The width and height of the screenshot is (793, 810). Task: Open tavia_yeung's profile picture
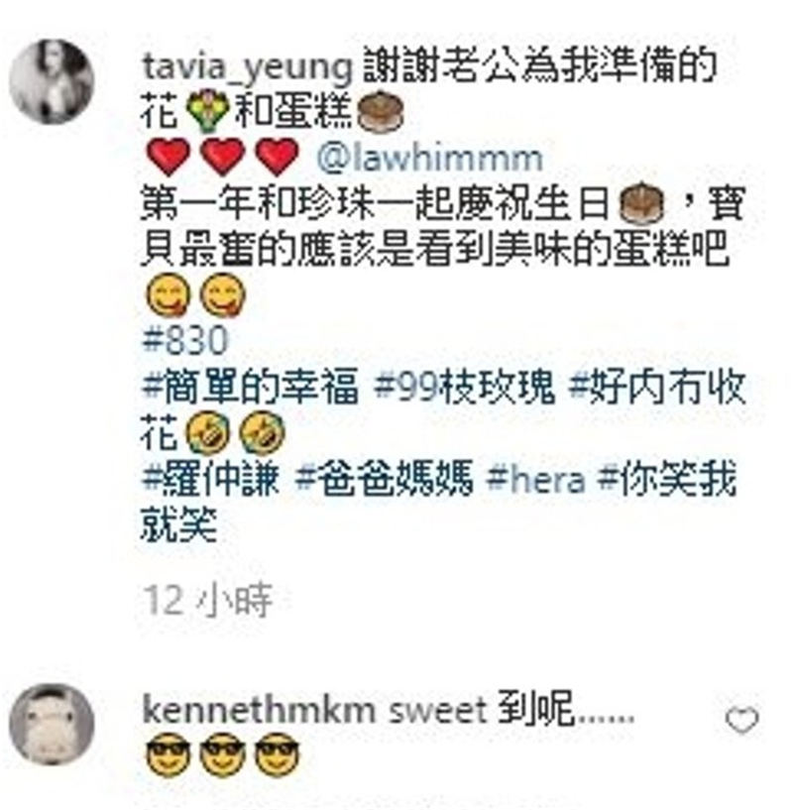click(52, 81)
